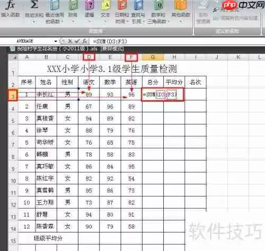The width and height of the screenshot is (265, 251).
Task: Click the AutoSum sigma icon
Action: point(34,5)
